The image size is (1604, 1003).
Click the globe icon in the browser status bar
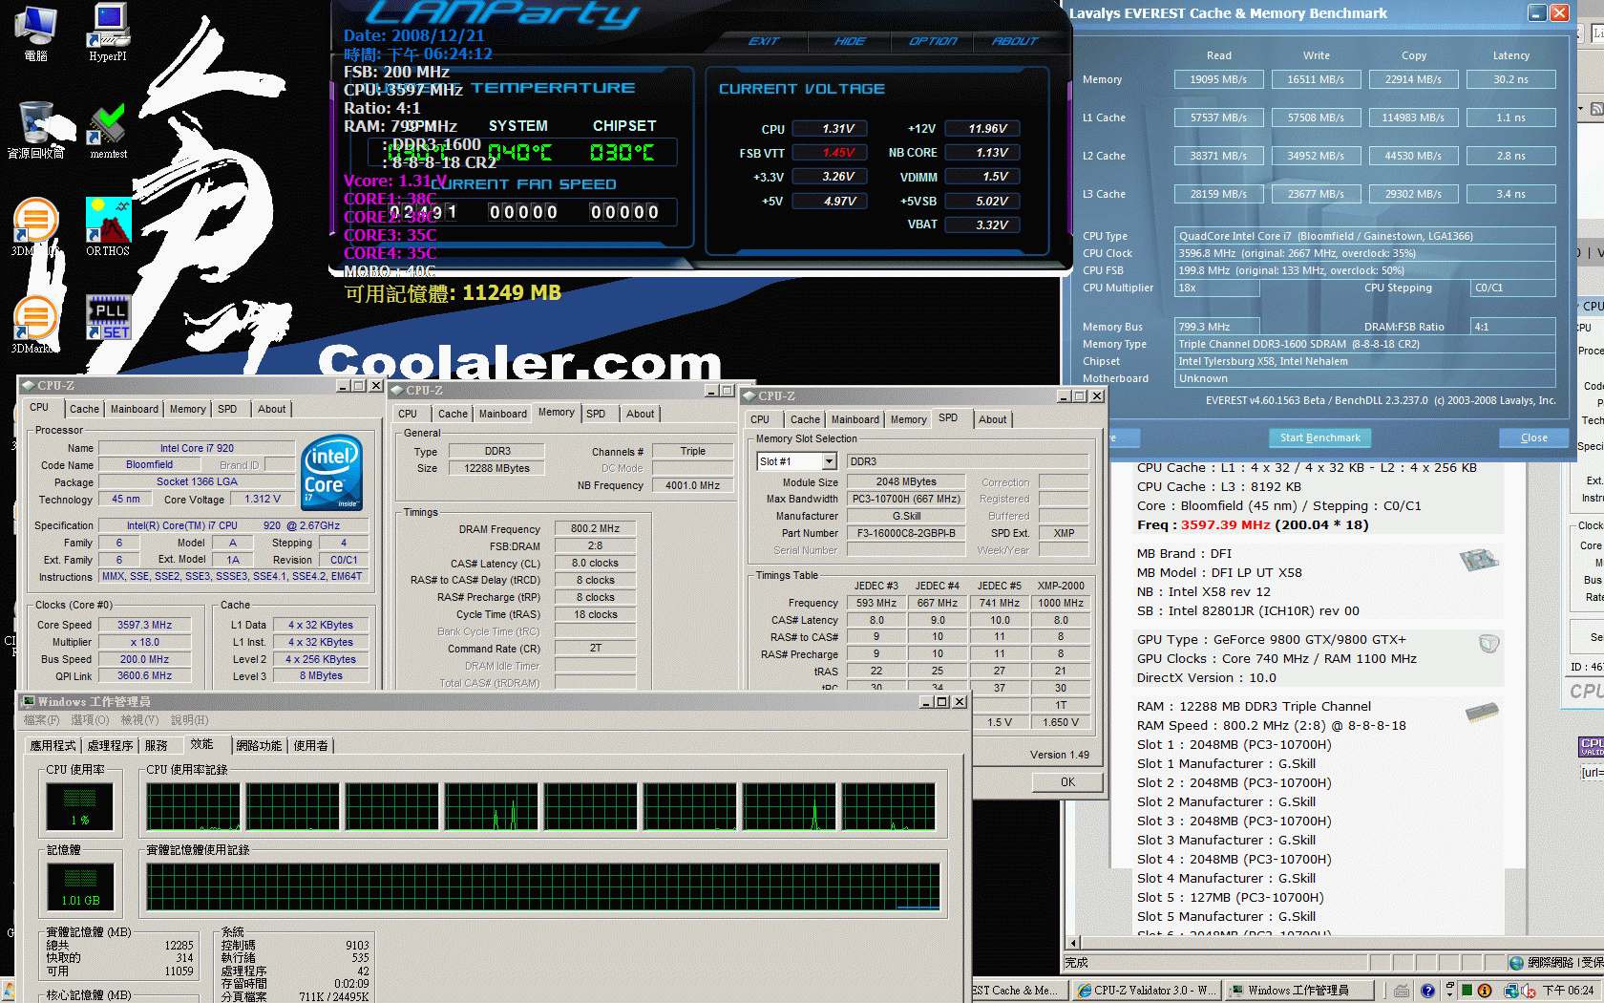tap(1516, 962)
